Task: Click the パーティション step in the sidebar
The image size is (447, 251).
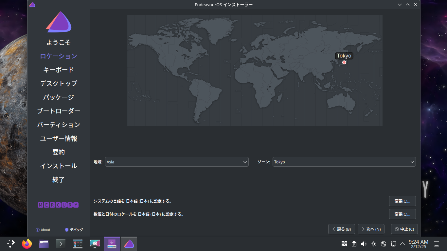Action: 59,125
